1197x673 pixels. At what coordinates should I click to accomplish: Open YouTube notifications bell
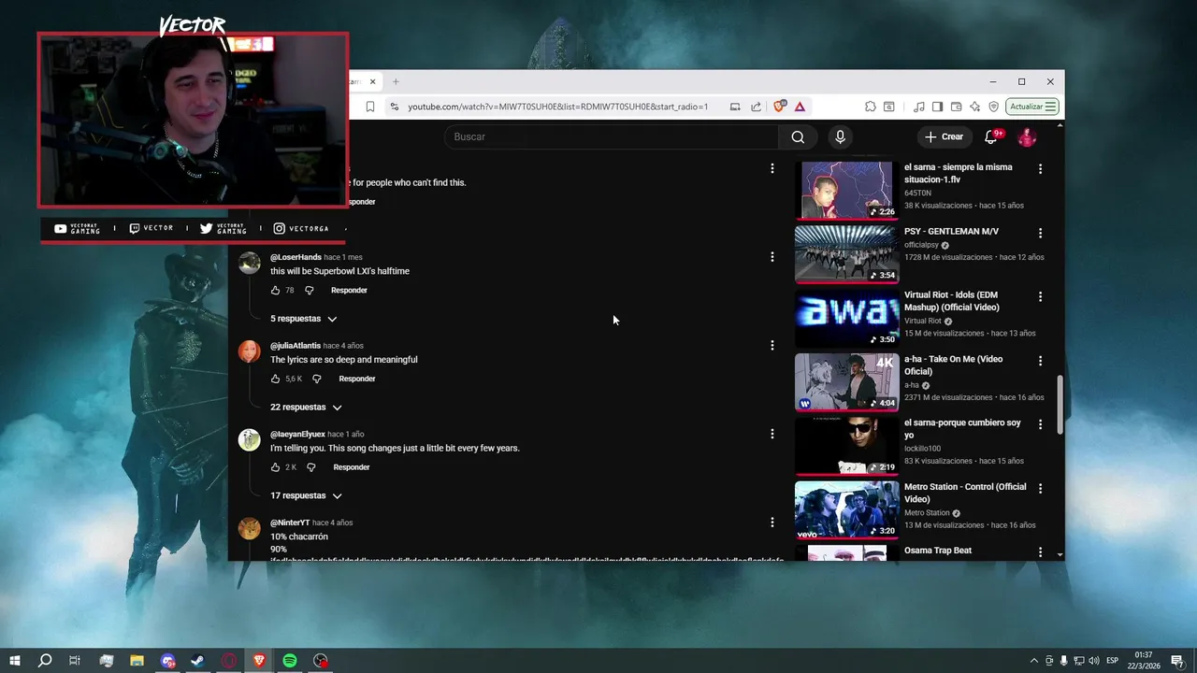(991, 136)
